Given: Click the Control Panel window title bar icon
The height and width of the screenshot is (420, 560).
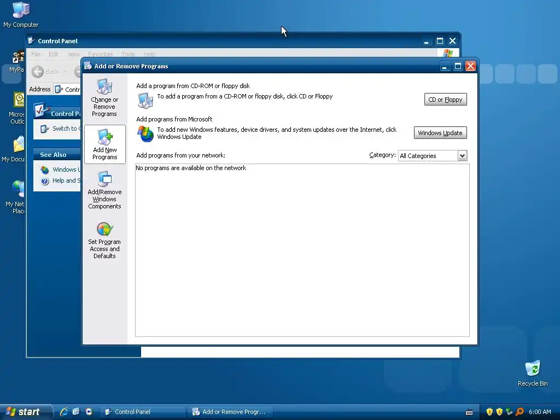Looking at the screenshot, I should [x=31, y=40].
